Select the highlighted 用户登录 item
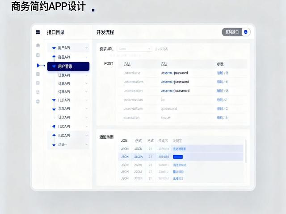 point(68,66)
